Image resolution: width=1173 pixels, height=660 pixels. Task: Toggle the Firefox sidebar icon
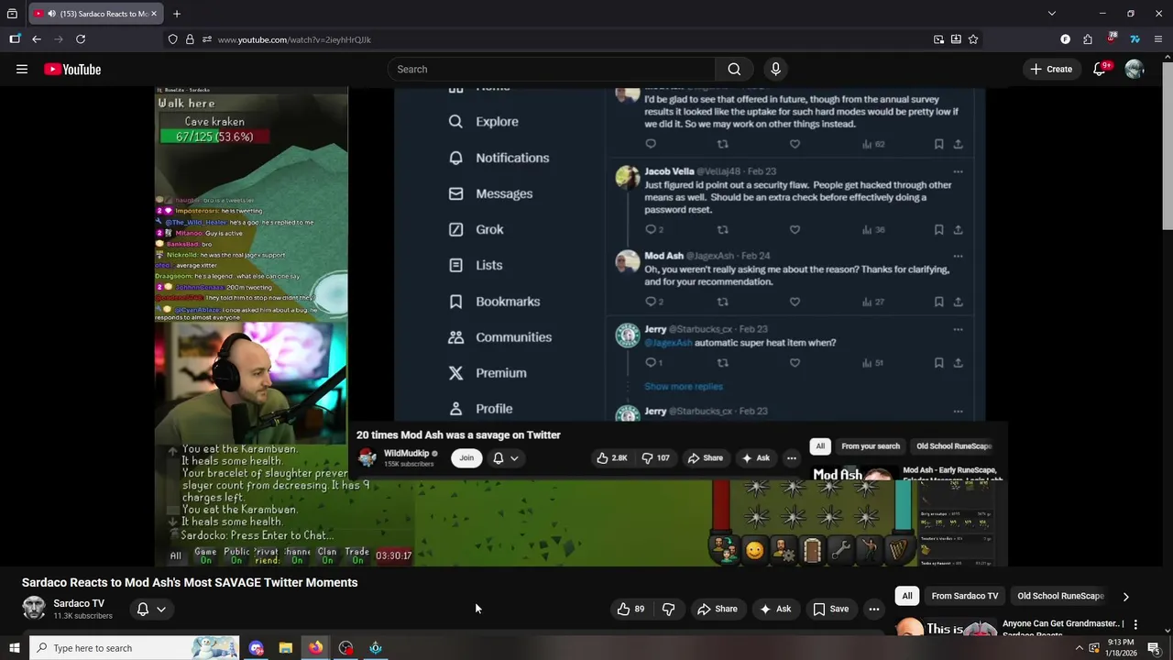point(15,39)
